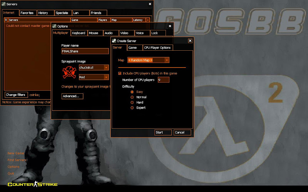Image resolution: width=308 pixels, height=192 pixels.
Task: Select Hard difficulty radio button
Action: click(132, 103)
